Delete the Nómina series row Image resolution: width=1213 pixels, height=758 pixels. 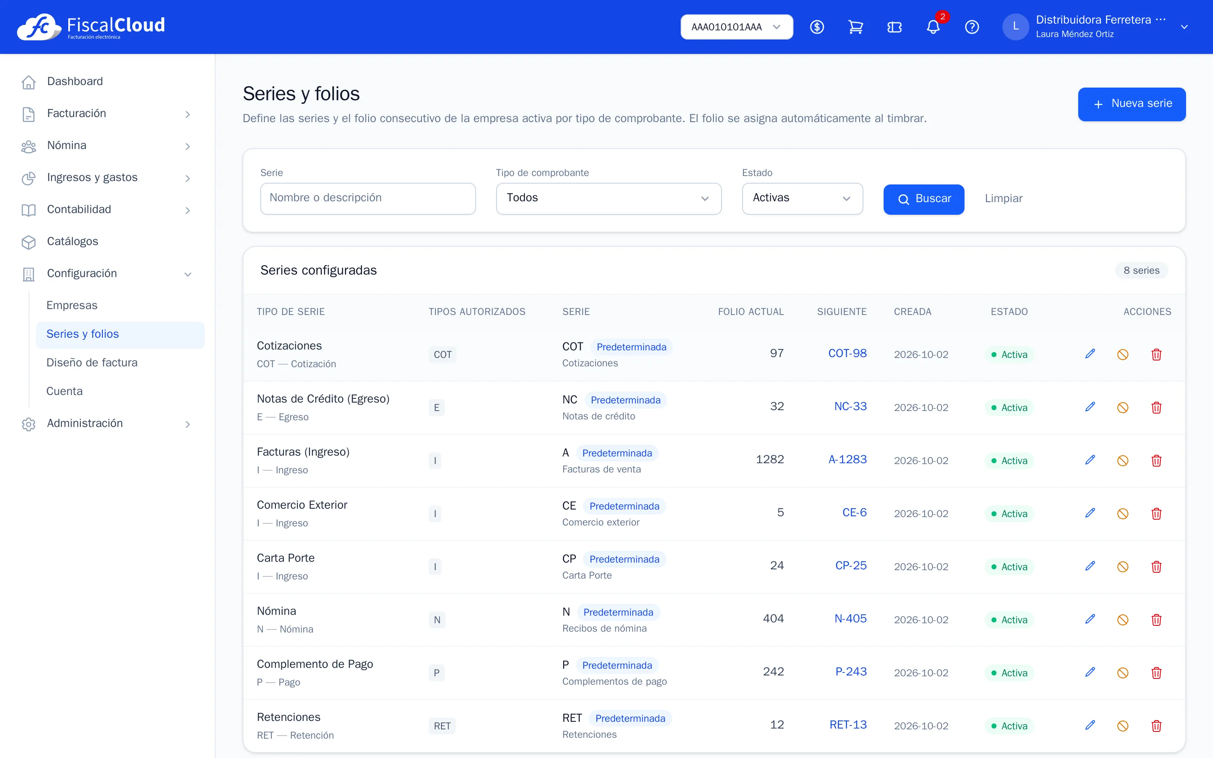(x=1157, y=619)
